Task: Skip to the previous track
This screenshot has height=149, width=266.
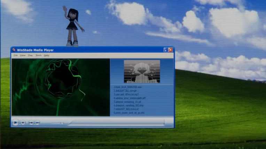Action: tap(31, 123)
